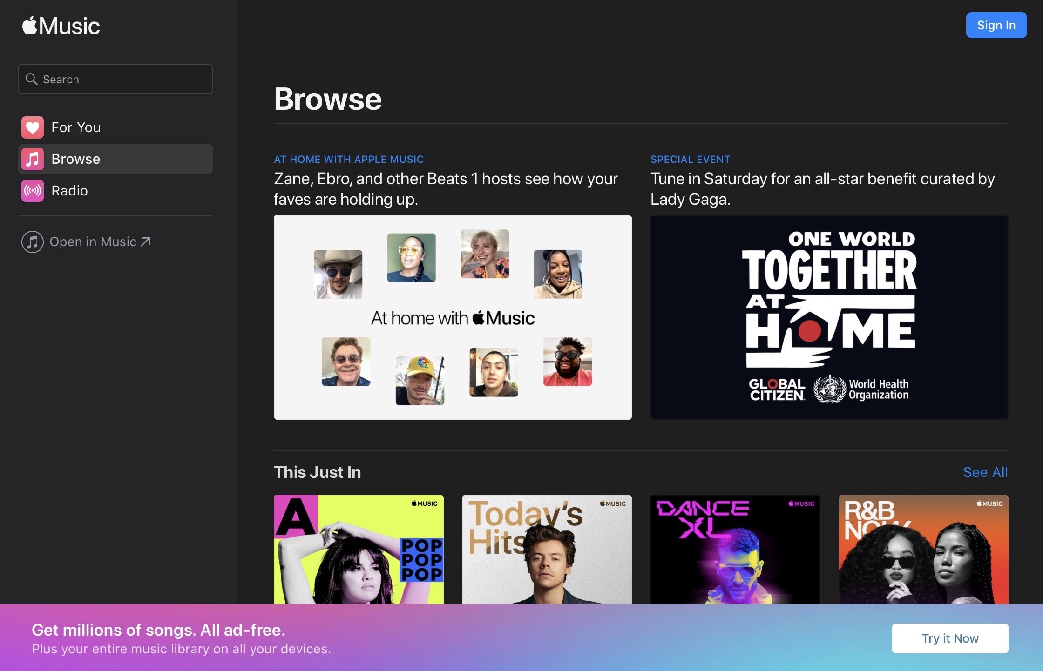The image size is (1043, 671).
Task: Click the For You heart icon
Action: (x=33, y=127)
